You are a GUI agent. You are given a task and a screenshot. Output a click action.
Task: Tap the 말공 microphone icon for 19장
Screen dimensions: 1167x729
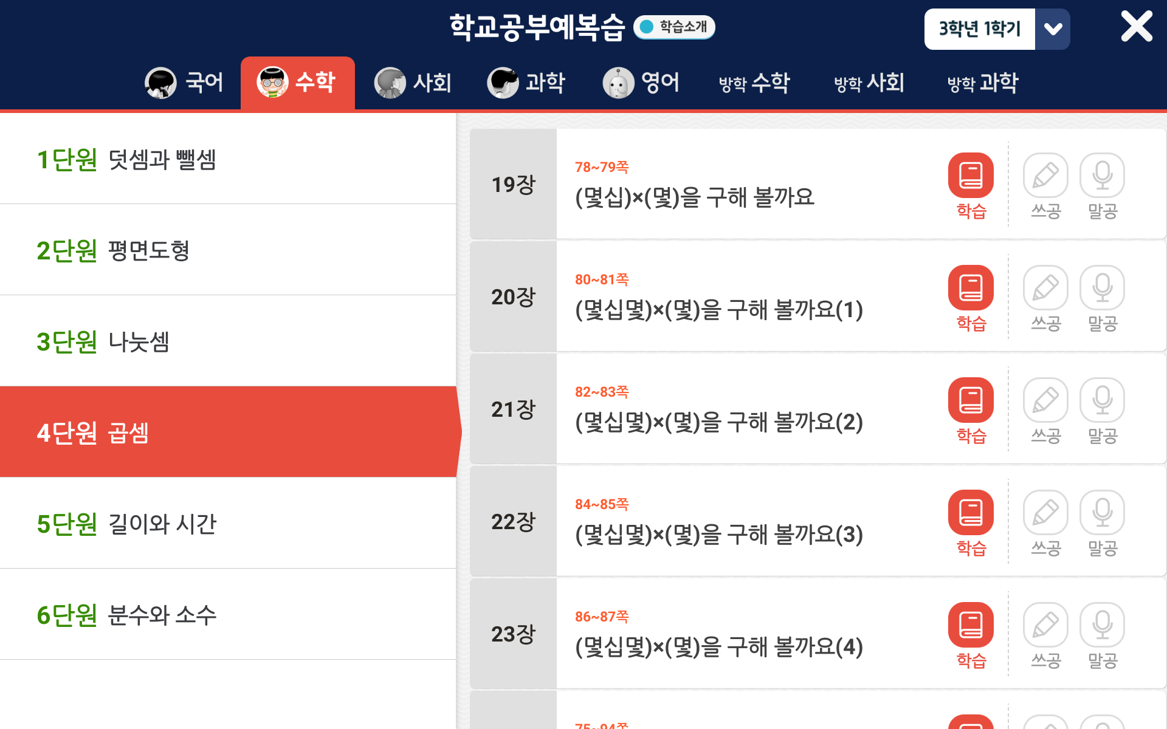tap(1102, 176)
